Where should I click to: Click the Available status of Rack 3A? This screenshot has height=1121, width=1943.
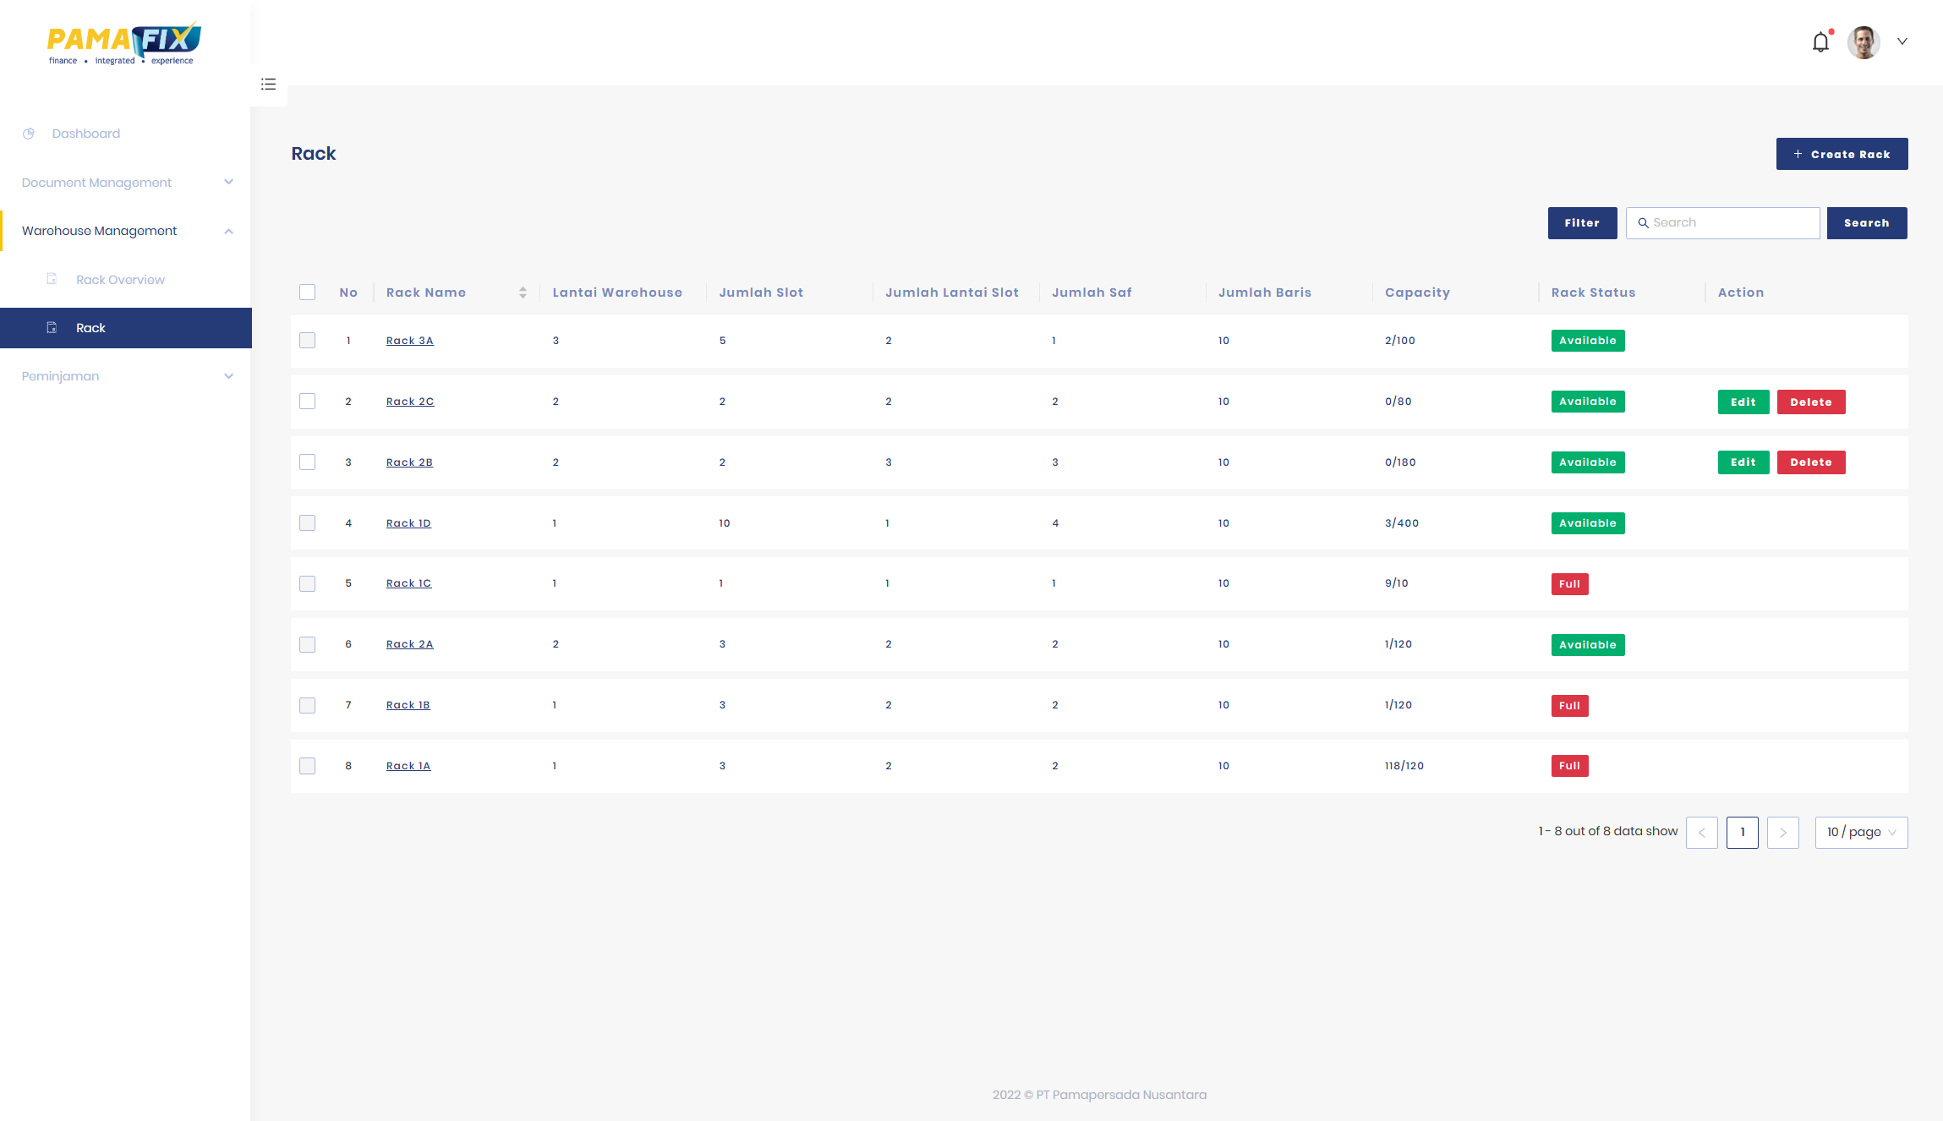click(1588, 341)
